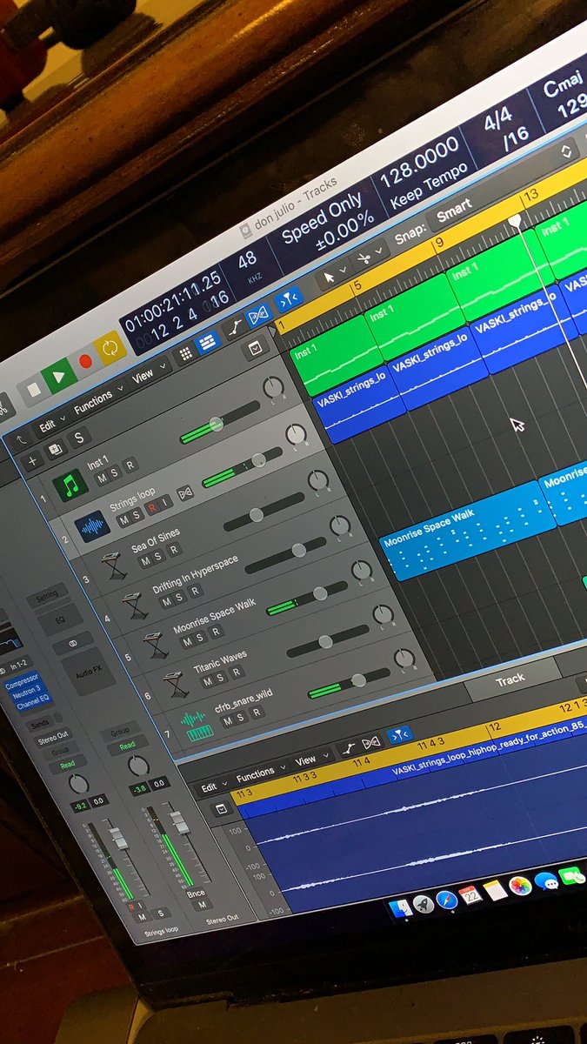Click the Bnce button on Stereo Out strip

pos(196,893)
